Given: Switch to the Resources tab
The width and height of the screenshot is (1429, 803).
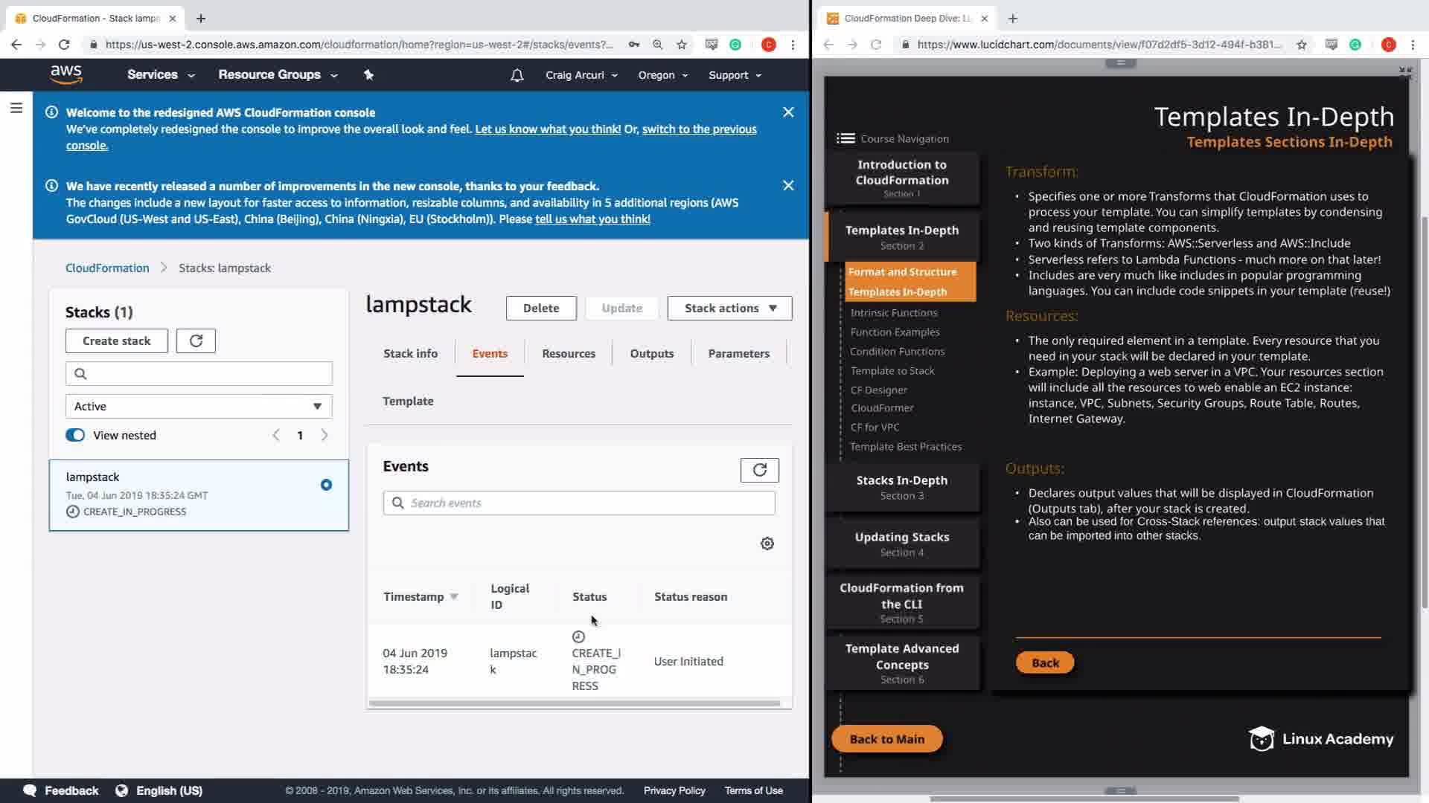Looking at the screenshot, I should (569, 353).
